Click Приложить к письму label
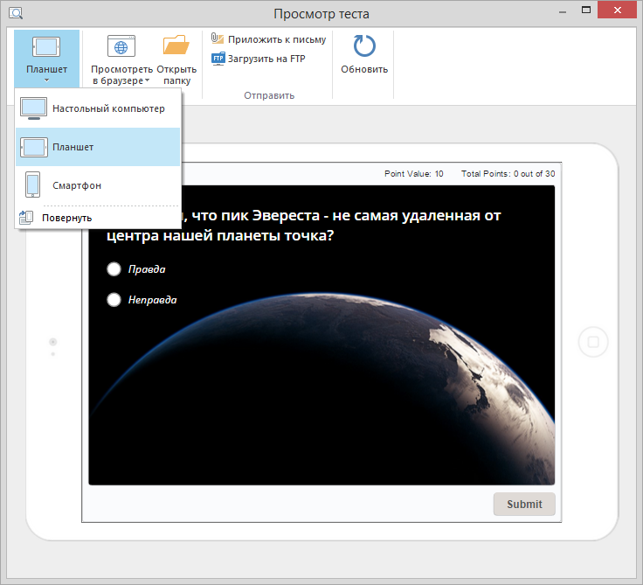The height and width of the screenshot is (585, 643). 277,39
